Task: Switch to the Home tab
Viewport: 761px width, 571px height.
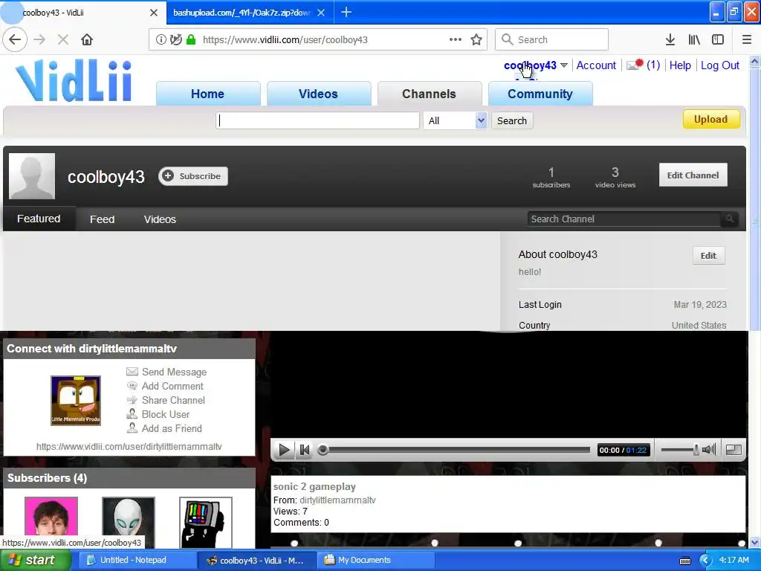Action: click(208, 94)
